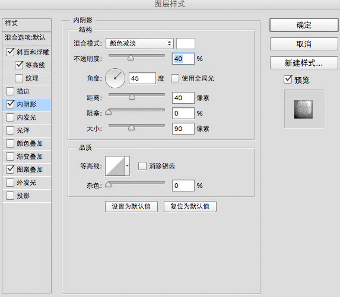Click the style preview thumbnail
Viewport: 340px width, 297px height.
coord(303,109)
